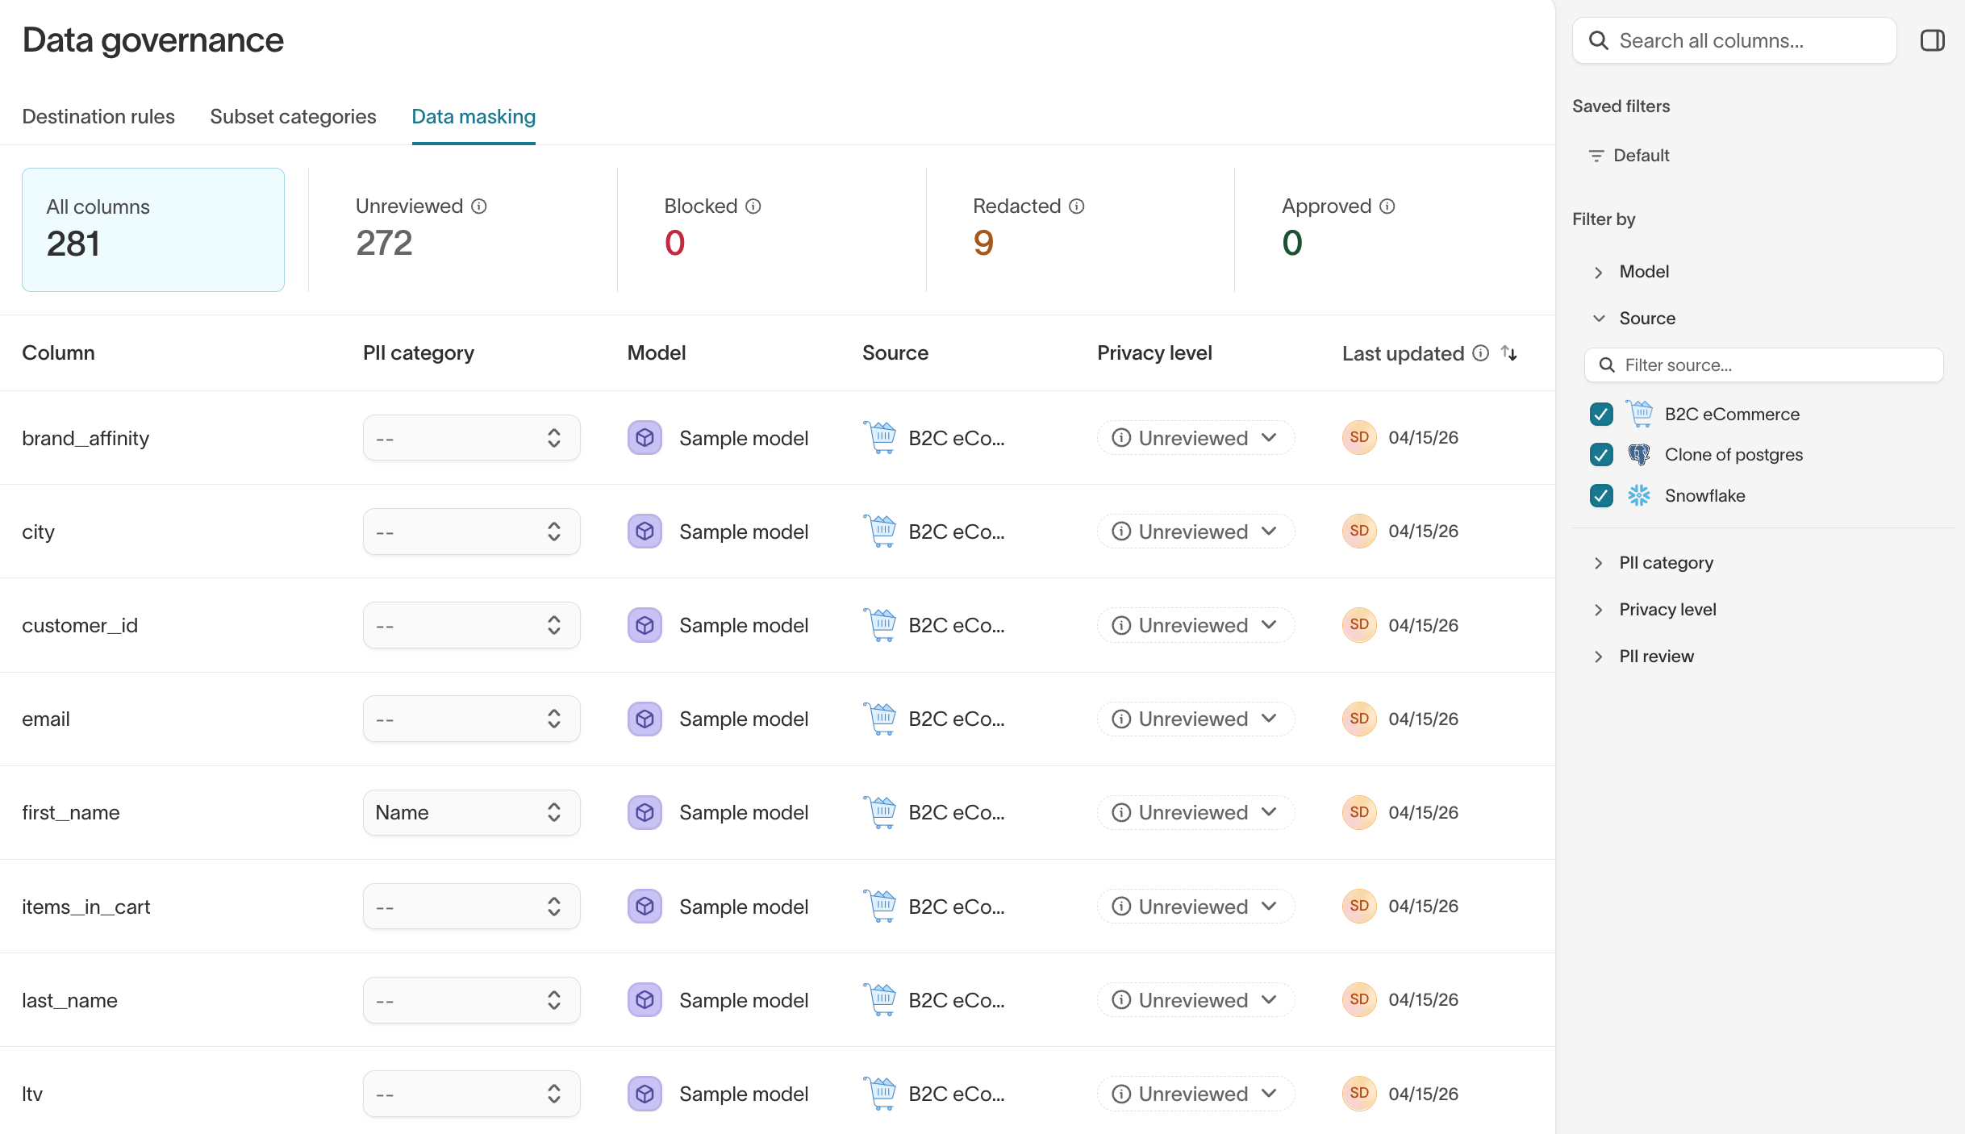The width and height of the screenshot is (1965, 1134).
Task: Click the Sample model icon in brand_affinity row
Action: [x=645, y=438]
